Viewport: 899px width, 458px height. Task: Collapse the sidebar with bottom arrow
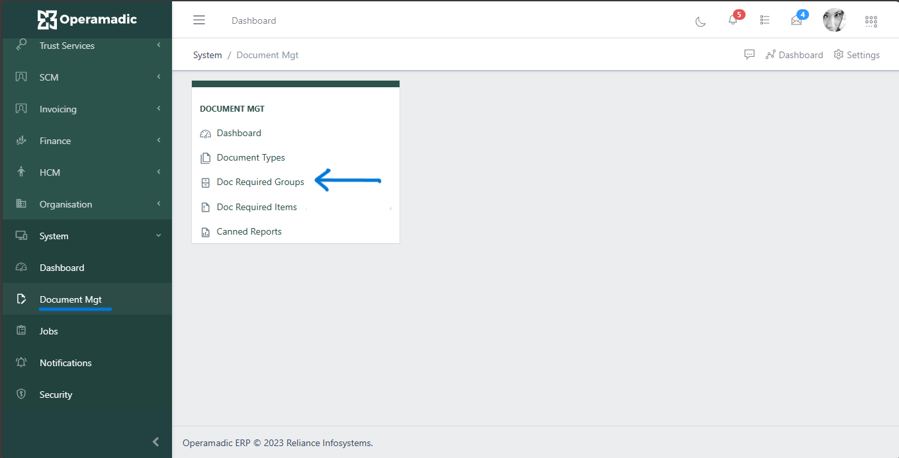[156, 441]
